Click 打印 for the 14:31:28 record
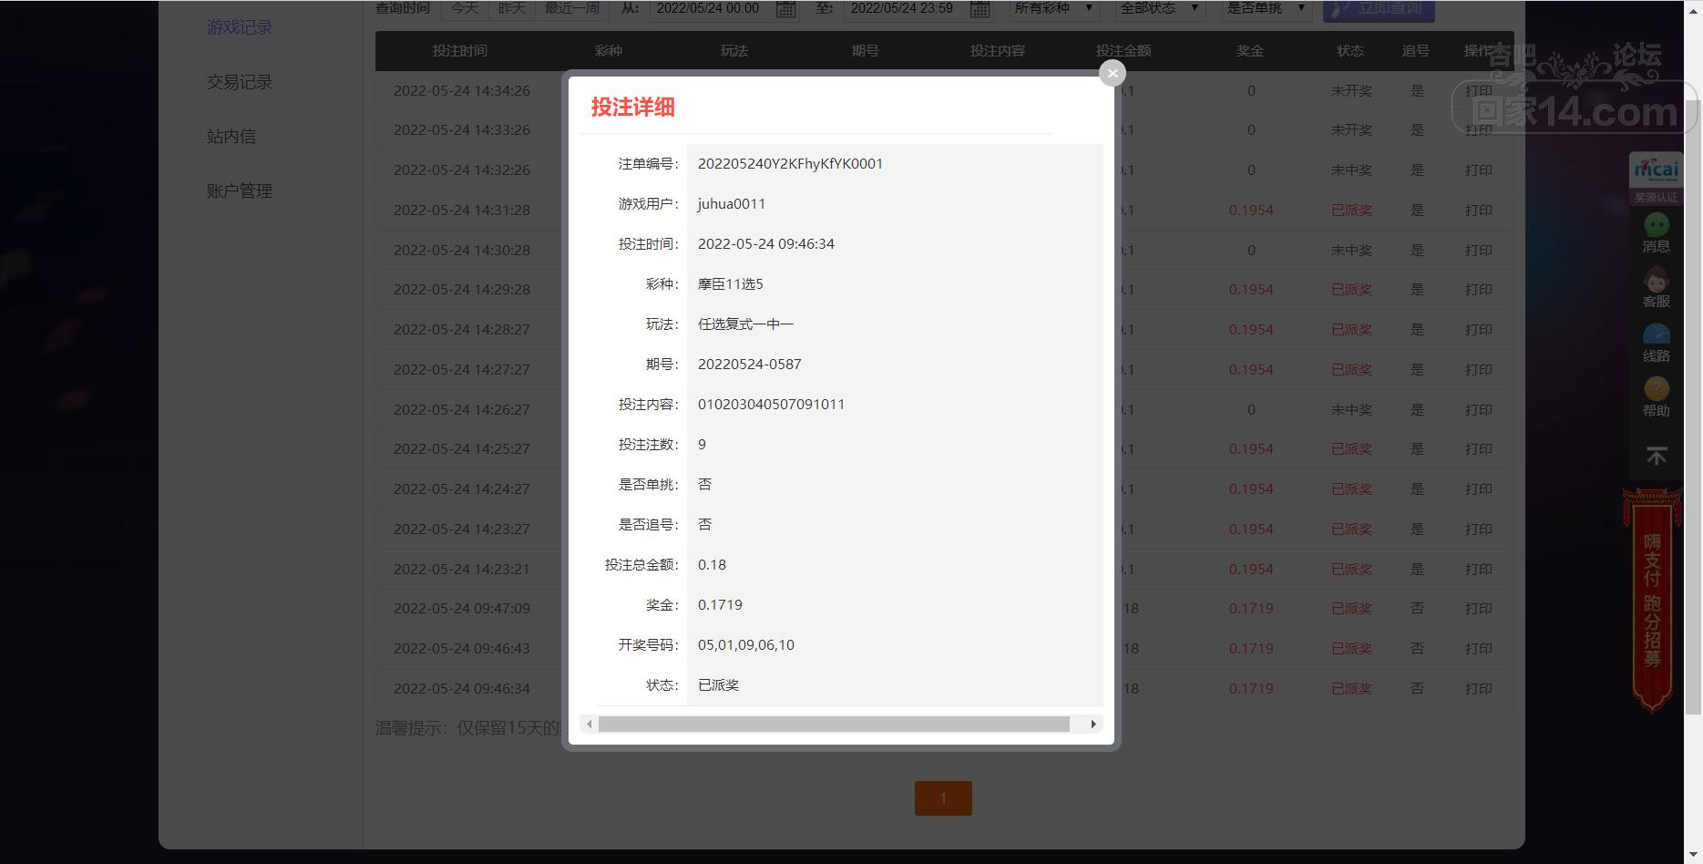The height and width of the screenshot is (864, 1703). [1478, 210]
